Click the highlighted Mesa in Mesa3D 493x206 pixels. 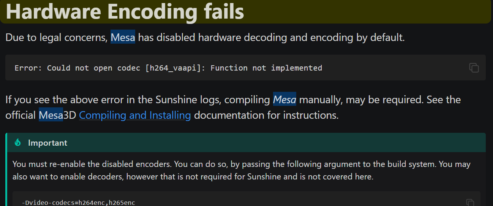[51, 115]
